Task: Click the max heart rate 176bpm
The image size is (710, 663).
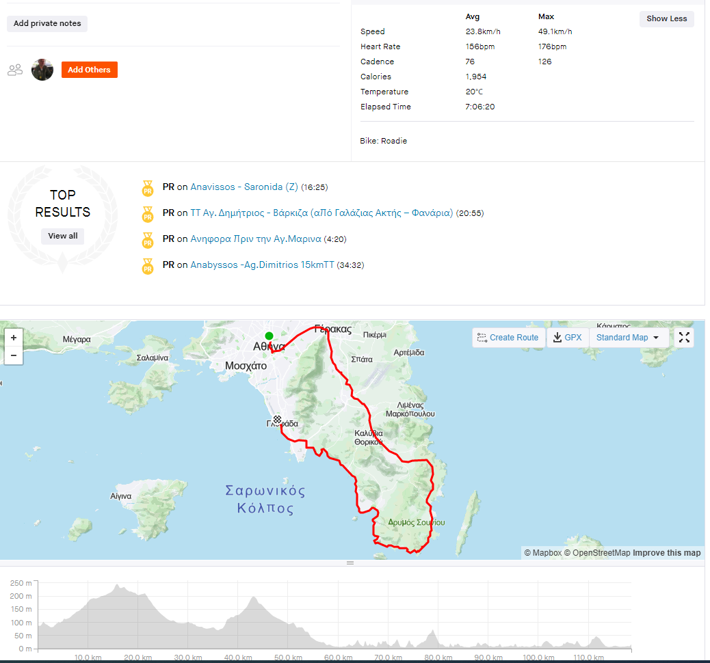Action: (552, 46)
